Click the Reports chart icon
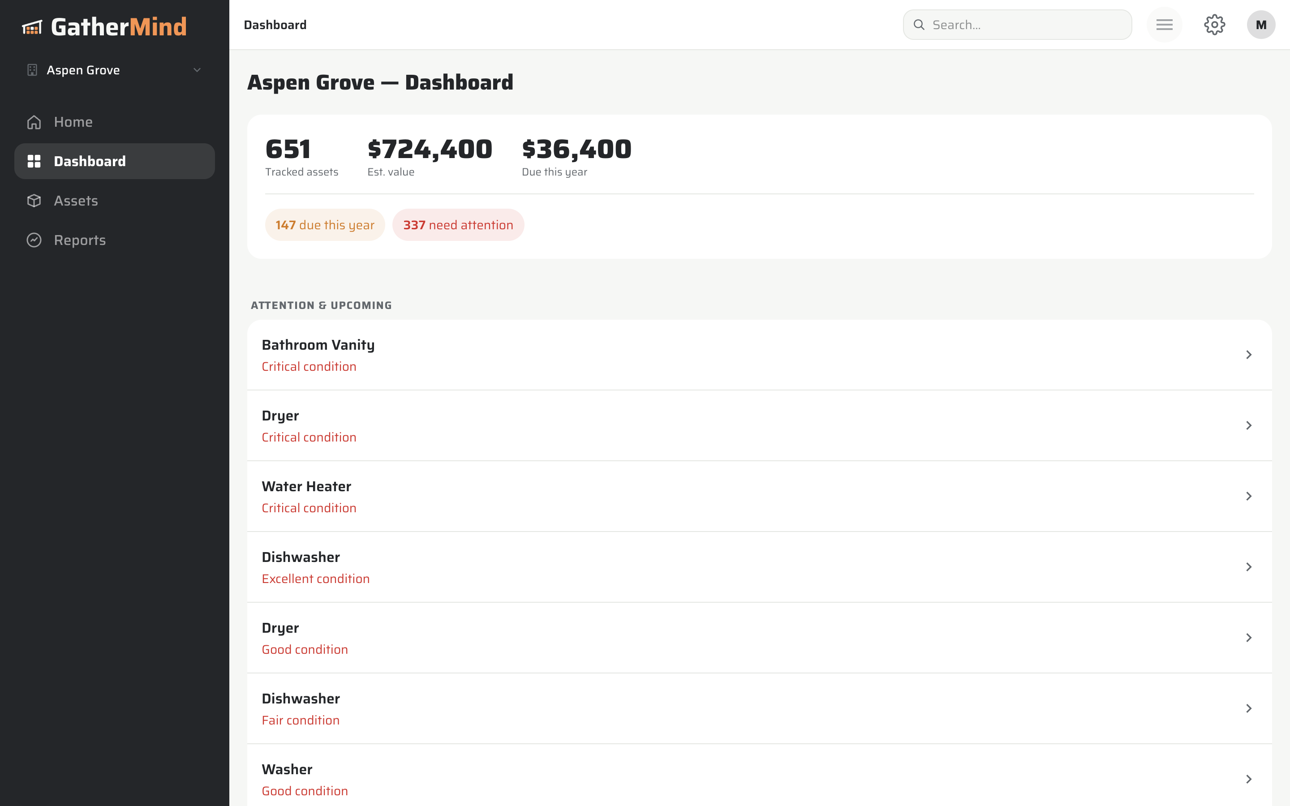 click(x=34, y=240)
